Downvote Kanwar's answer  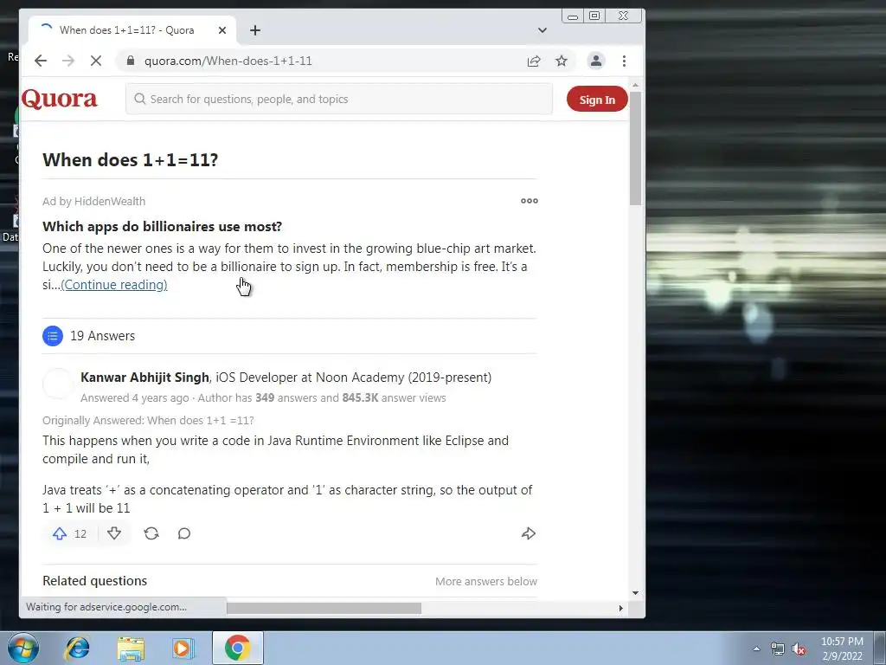click(114, 533)
